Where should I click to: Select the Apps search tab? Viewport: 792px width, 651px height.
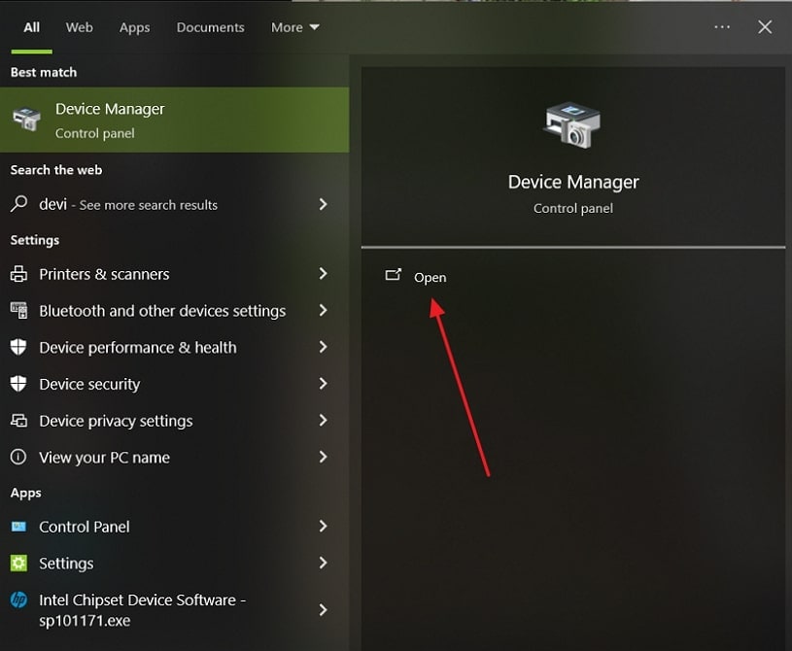(x=134, y=27)
